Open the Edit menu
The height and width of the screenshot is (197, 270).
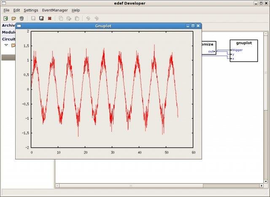pos(16,10)
